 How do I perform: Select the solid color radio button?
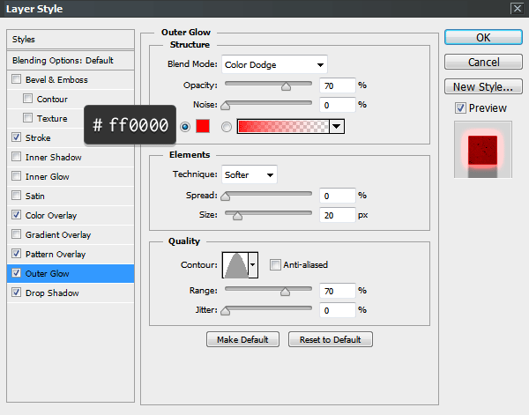185,127
